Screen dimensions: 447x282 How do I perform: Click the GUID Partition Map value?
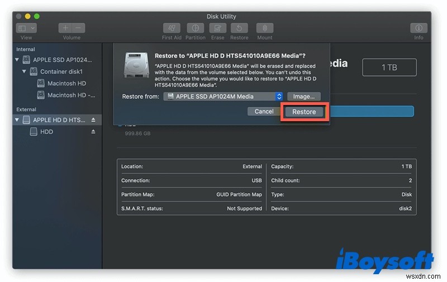(239, 194)
